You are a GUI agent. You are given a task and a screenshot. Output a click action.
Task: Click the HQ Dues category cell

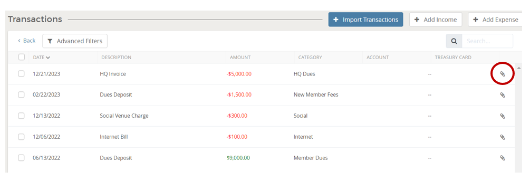click(x=304, y=74)
